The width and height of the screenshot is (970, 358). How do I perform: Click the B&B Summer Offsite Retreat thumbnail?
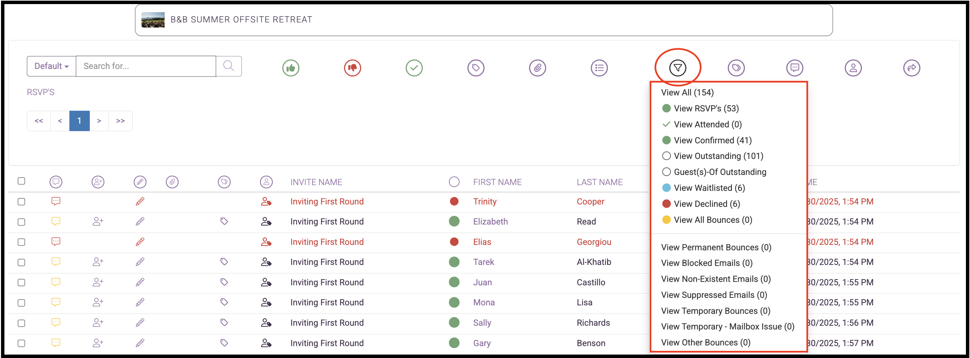click(x=153, y=20)
